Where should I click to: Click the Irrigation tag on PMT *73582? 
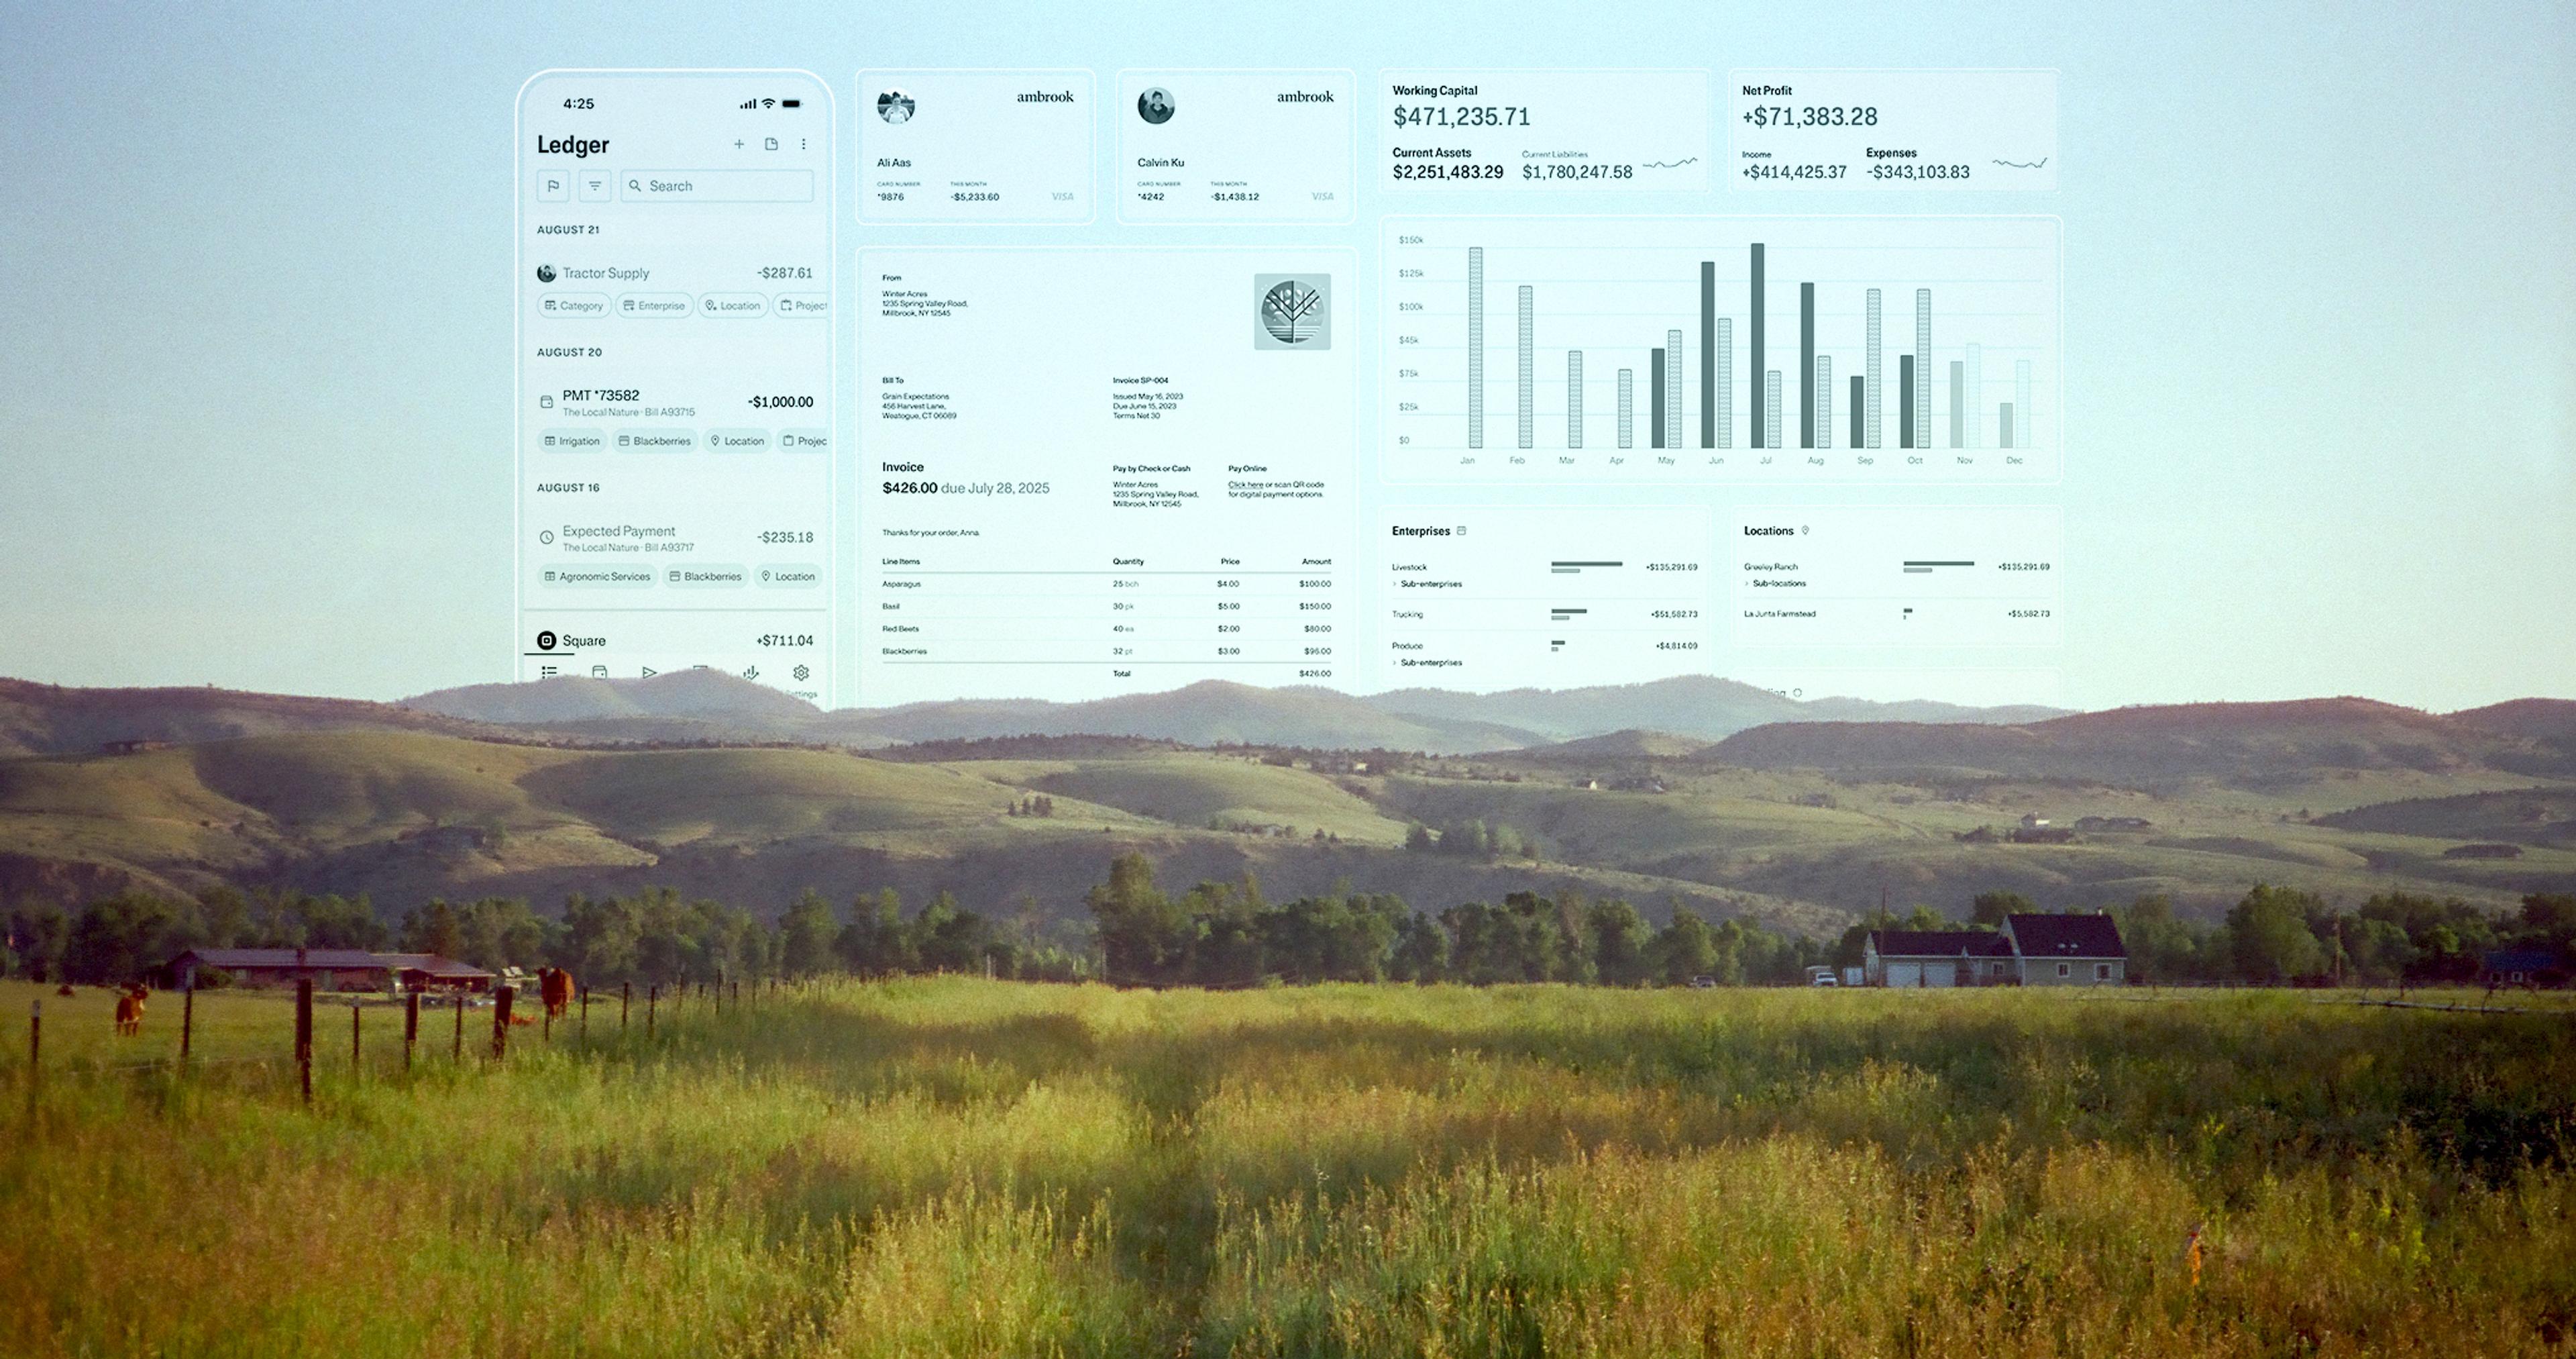(572, 442)
